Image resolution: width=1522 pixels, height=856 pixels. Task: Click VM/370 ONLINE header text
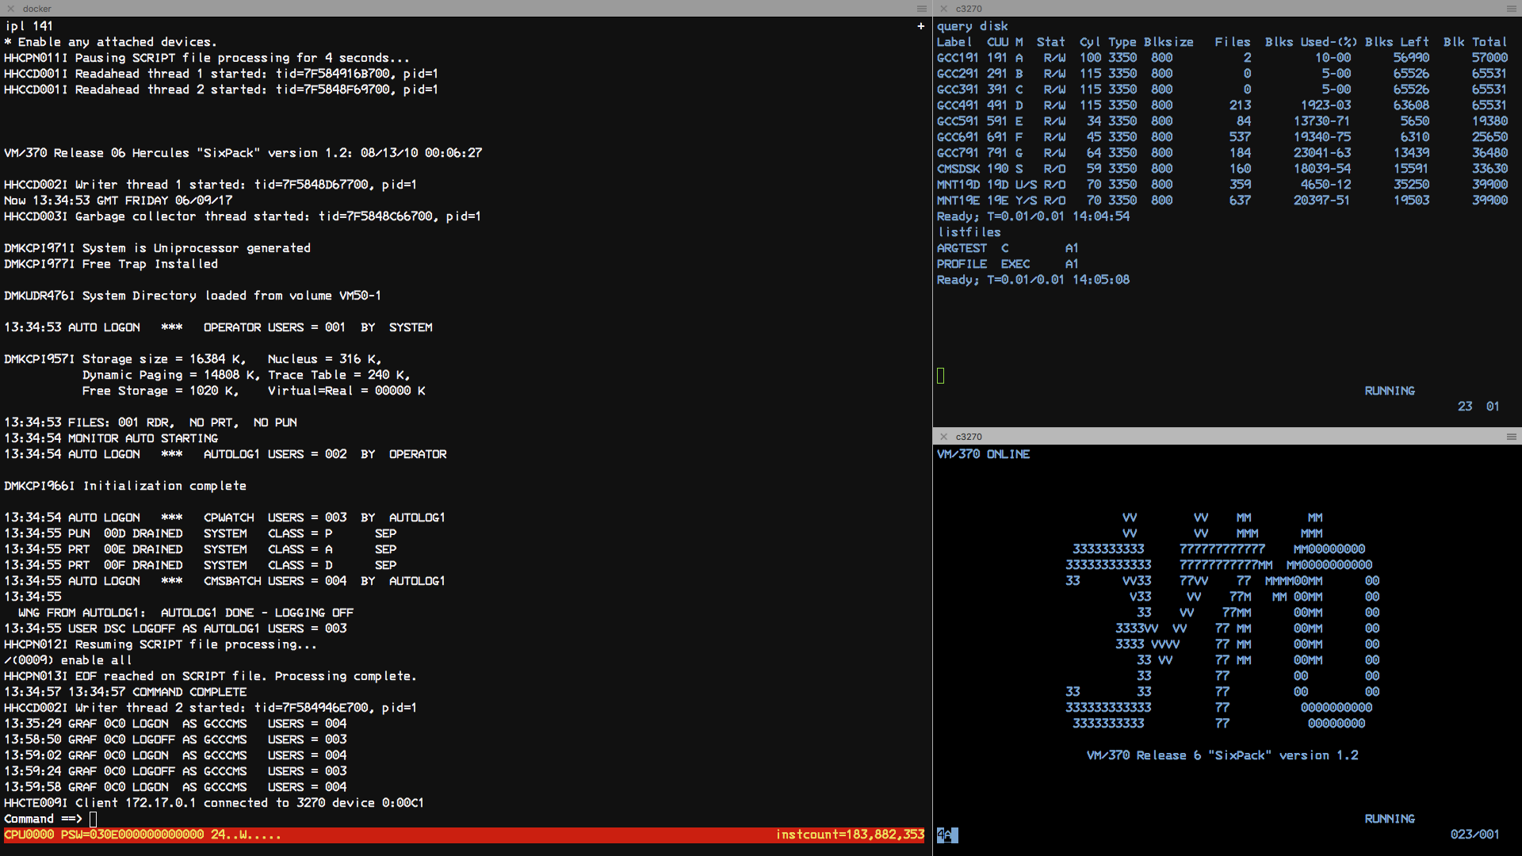point(983,454)
